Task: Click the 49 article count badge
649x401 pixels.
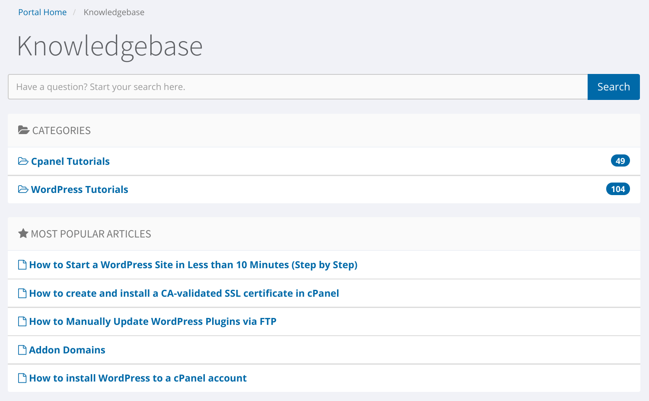Action: coord(620,161)
